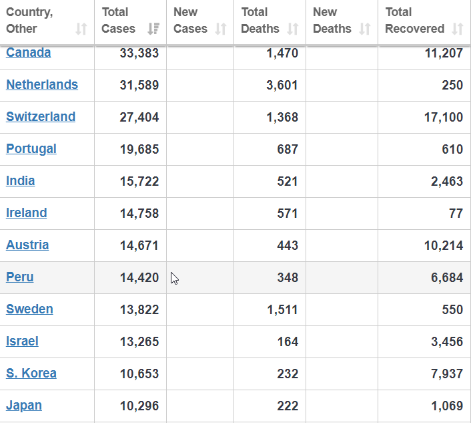Visit the Japan country page
Image resolution: width=471 pixels, height=423 pixels.
24,406
